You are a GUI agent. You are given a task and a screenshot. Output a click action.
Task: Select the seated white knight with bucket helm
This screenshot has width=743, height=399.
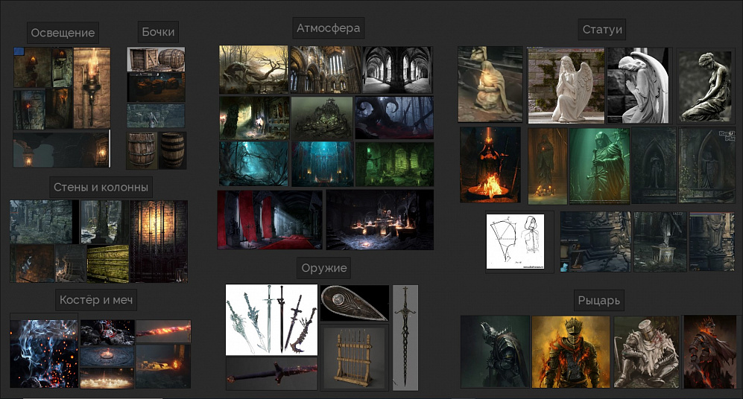click(646, 351)
